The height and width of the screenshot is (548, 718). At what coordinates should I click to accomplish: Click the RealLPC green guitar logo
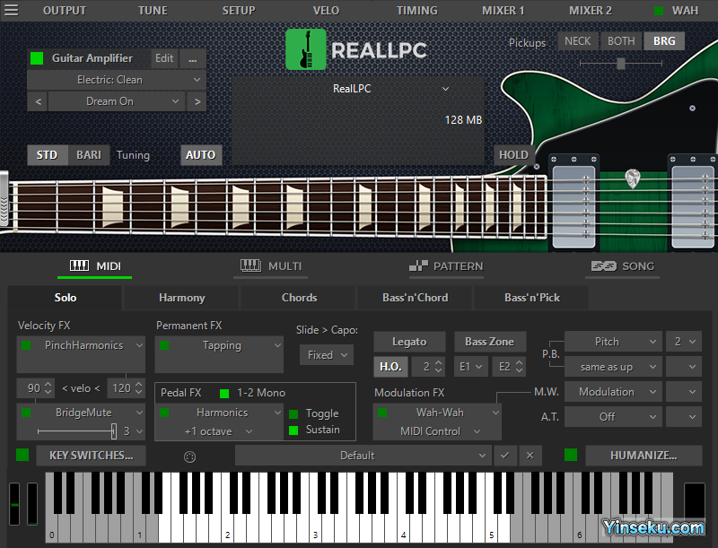(305, 49)
